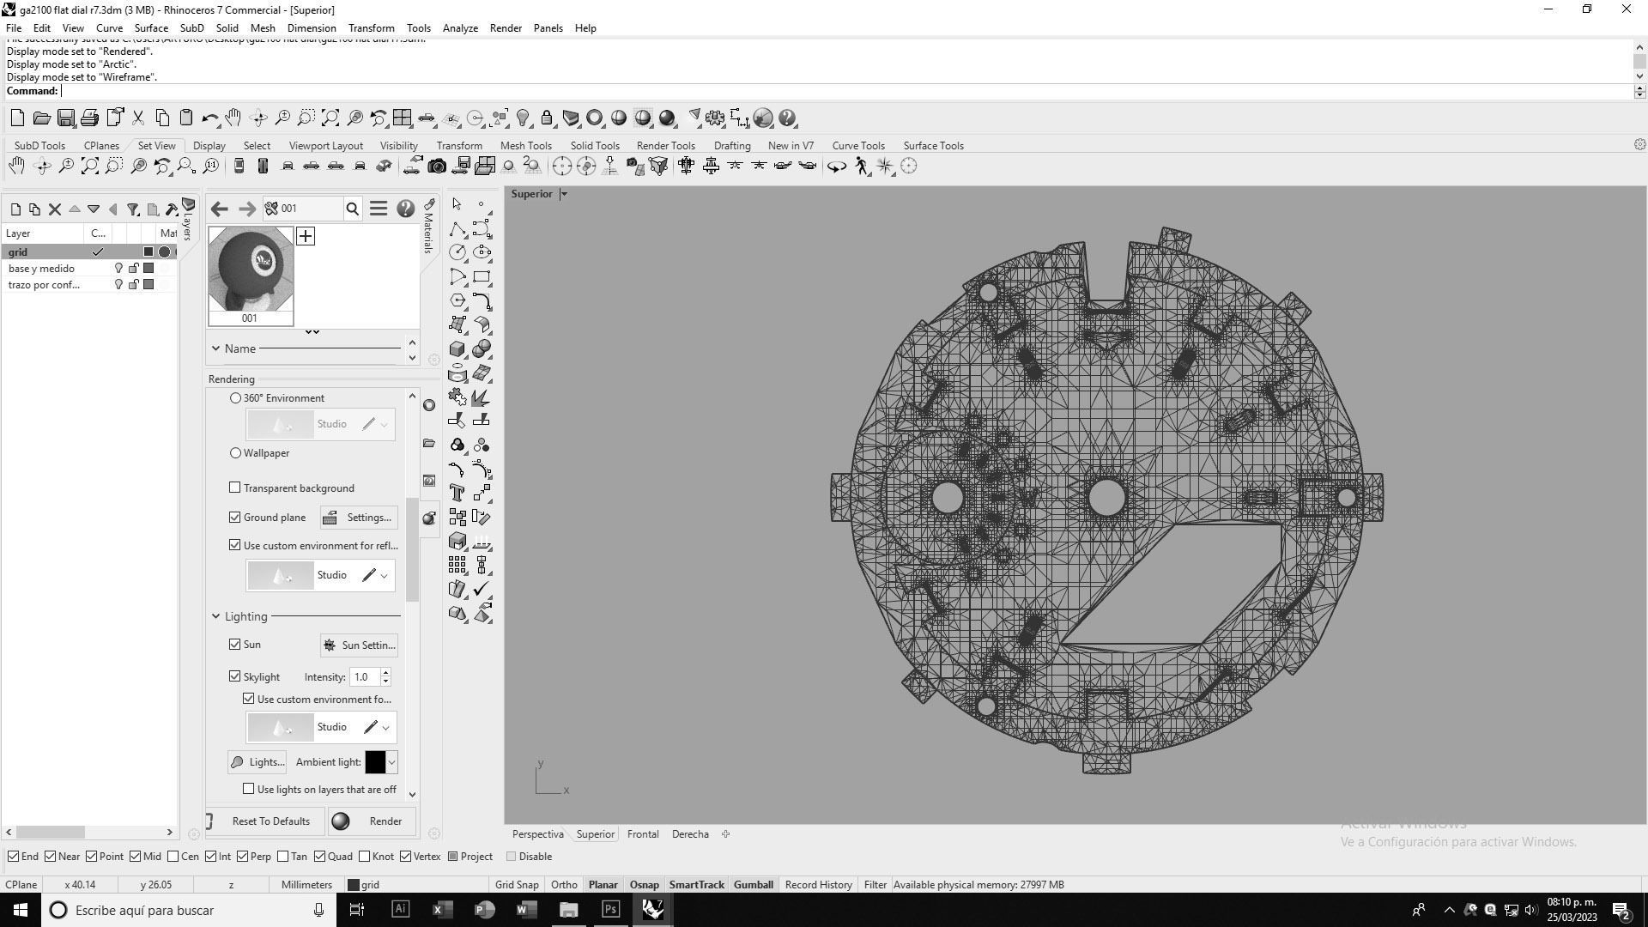Collapse the Lighting section

(x=216, y=617)
